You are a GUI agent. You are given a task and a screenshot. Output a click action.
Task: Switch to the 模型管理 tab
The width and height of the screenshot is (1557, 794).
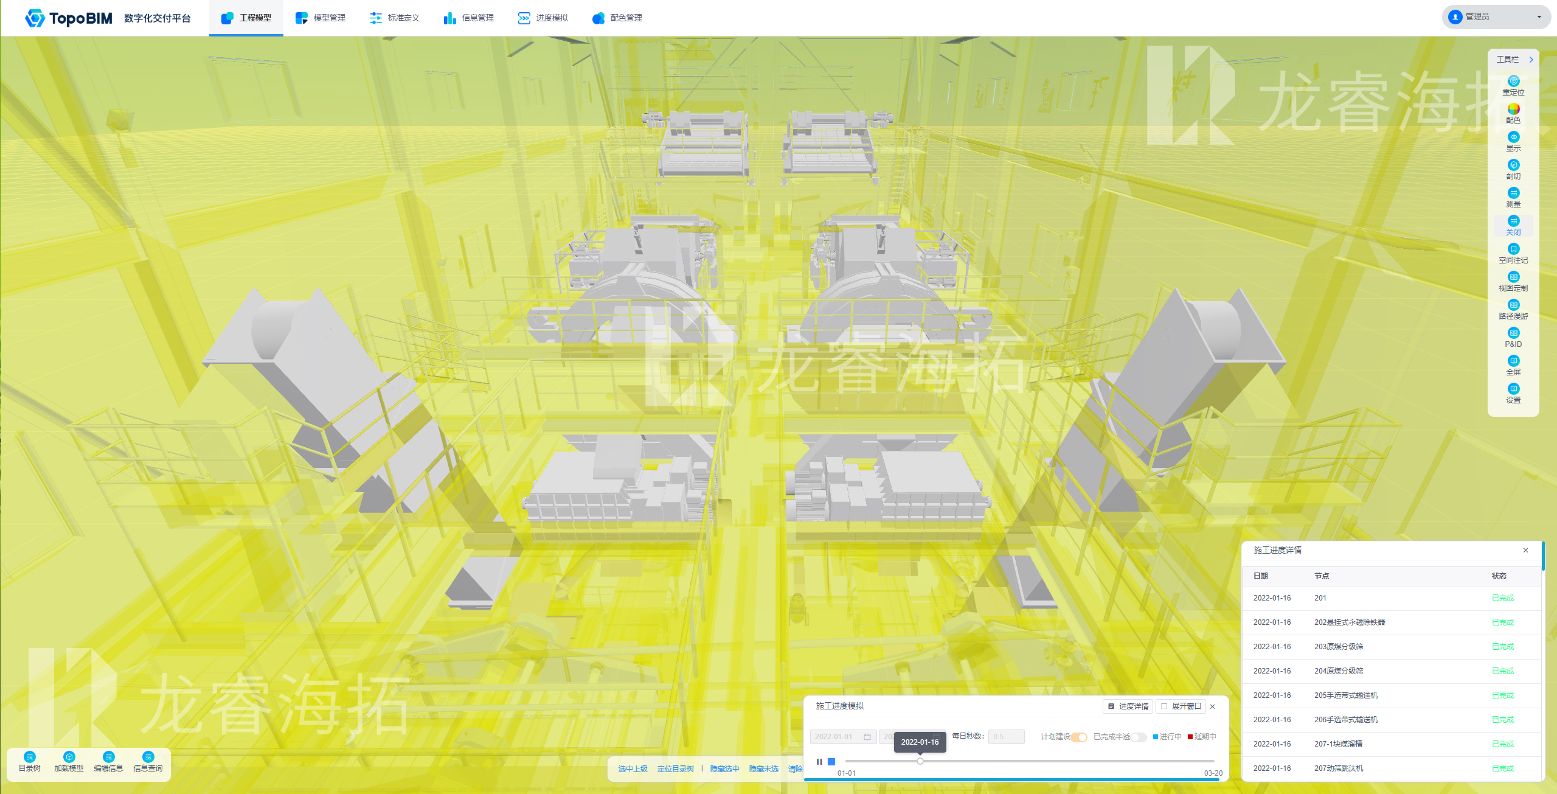(321, 18)
